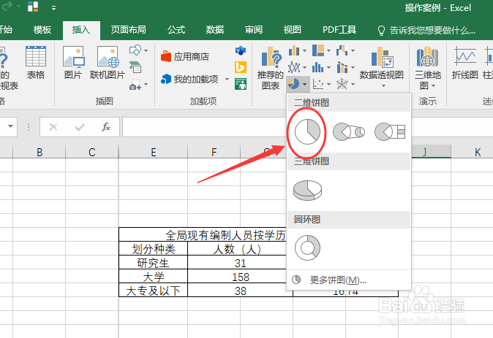Image resolution: width=493 pixels, height=338 pixels.
Task: Open 推荐的图表 recommended charts
Action: (x=271, y=67)
